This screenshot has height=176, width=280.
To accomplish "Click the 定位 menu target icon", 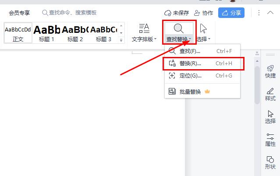I will click(172, 76).
